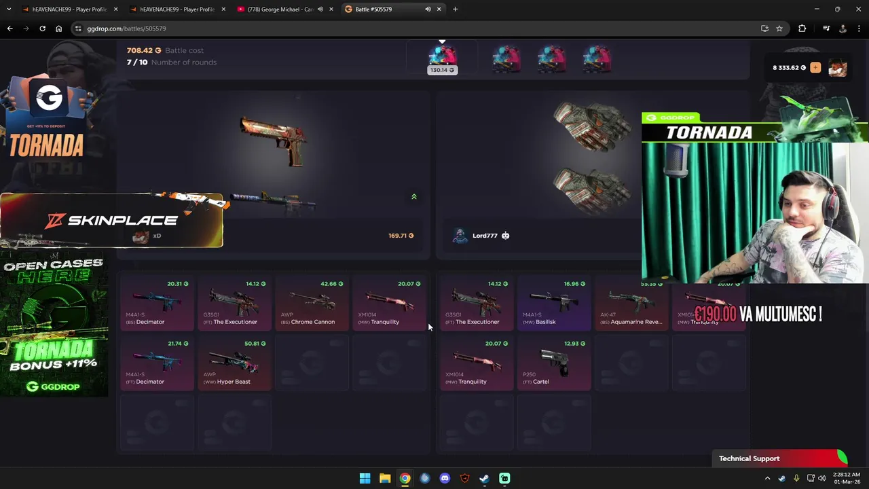The image size is (869, 489).
Task: Open Google Chrome from the taskbar
Action: click(405, 478)
